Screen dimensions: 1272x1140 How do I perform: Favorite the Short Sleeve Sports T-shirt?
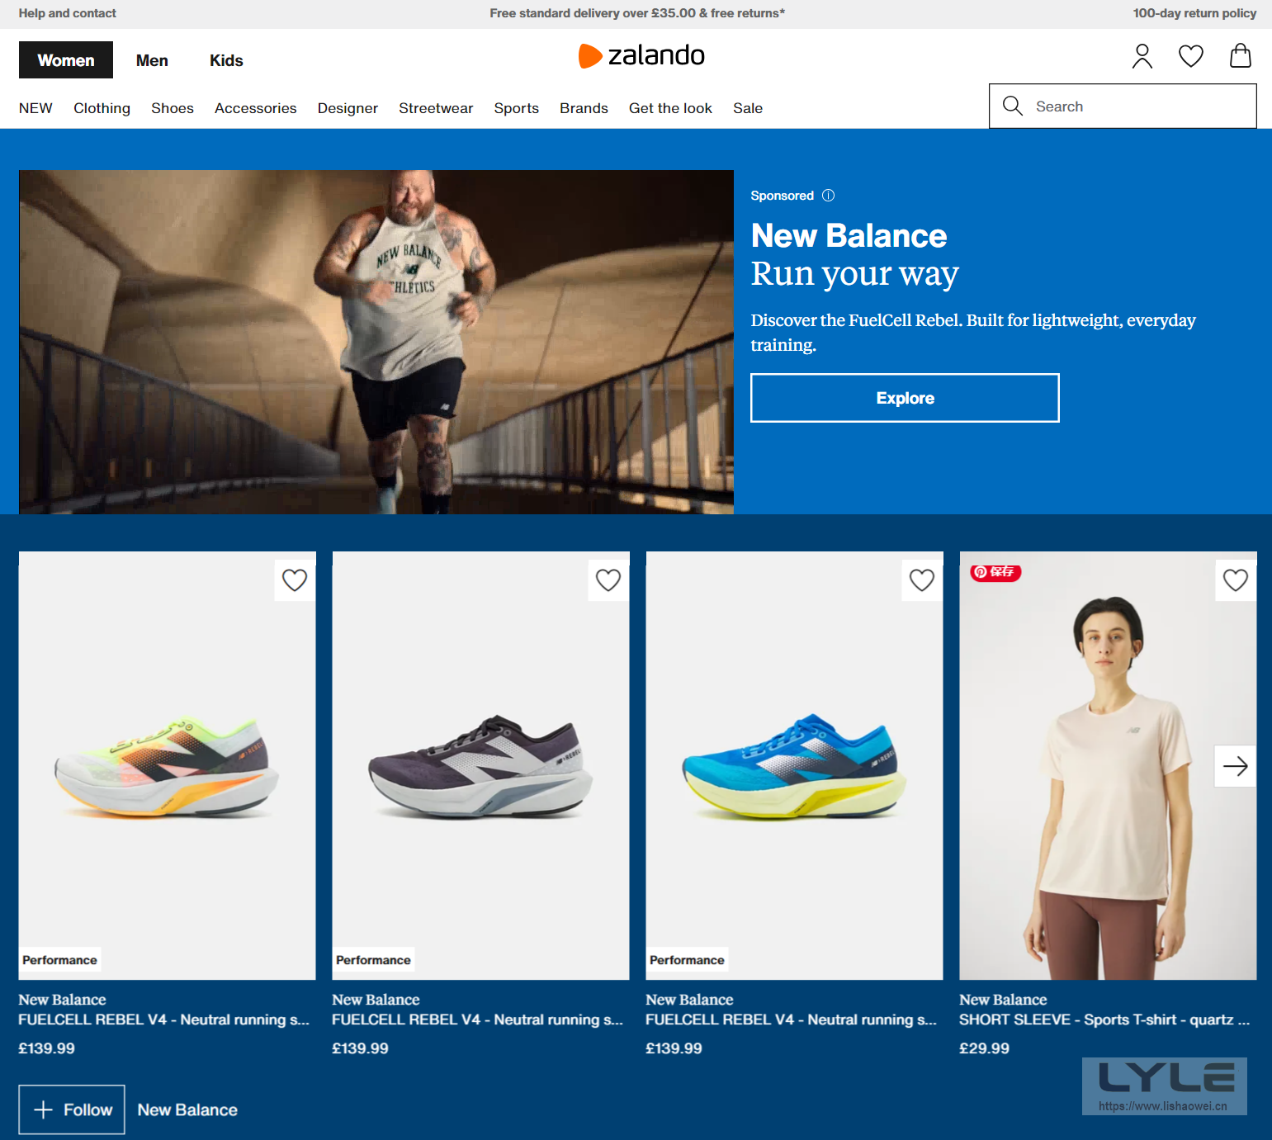coord(1236,580)
